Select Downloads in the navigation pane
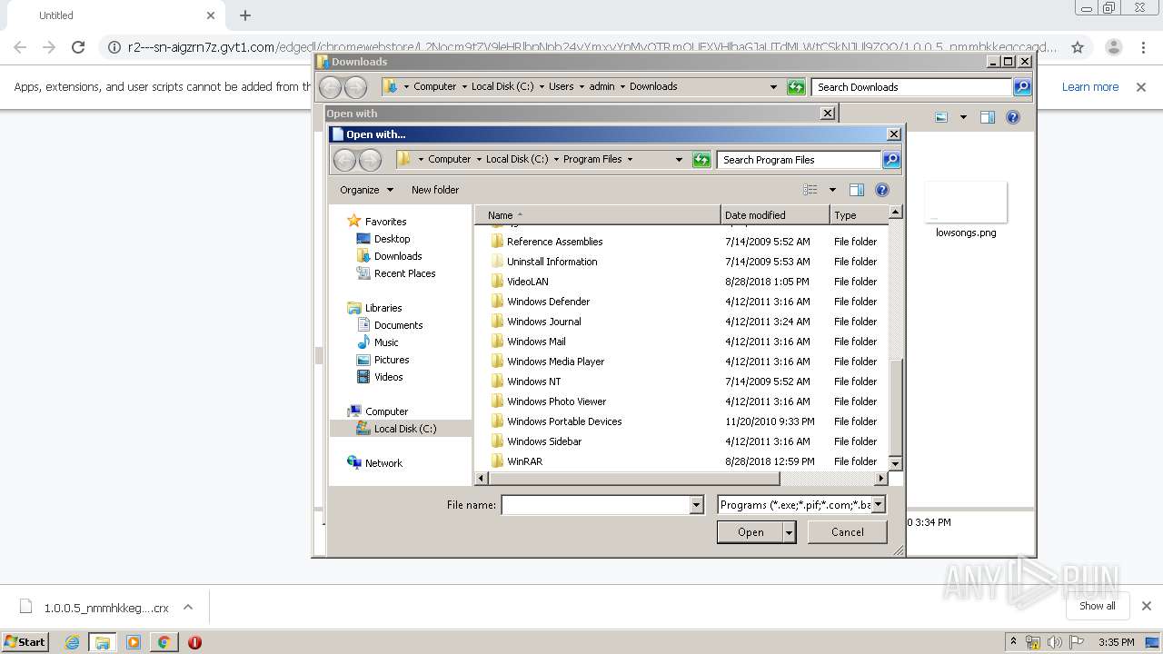Image resolution: width=1163 pixels, height=654 pixels. [398, 256]
